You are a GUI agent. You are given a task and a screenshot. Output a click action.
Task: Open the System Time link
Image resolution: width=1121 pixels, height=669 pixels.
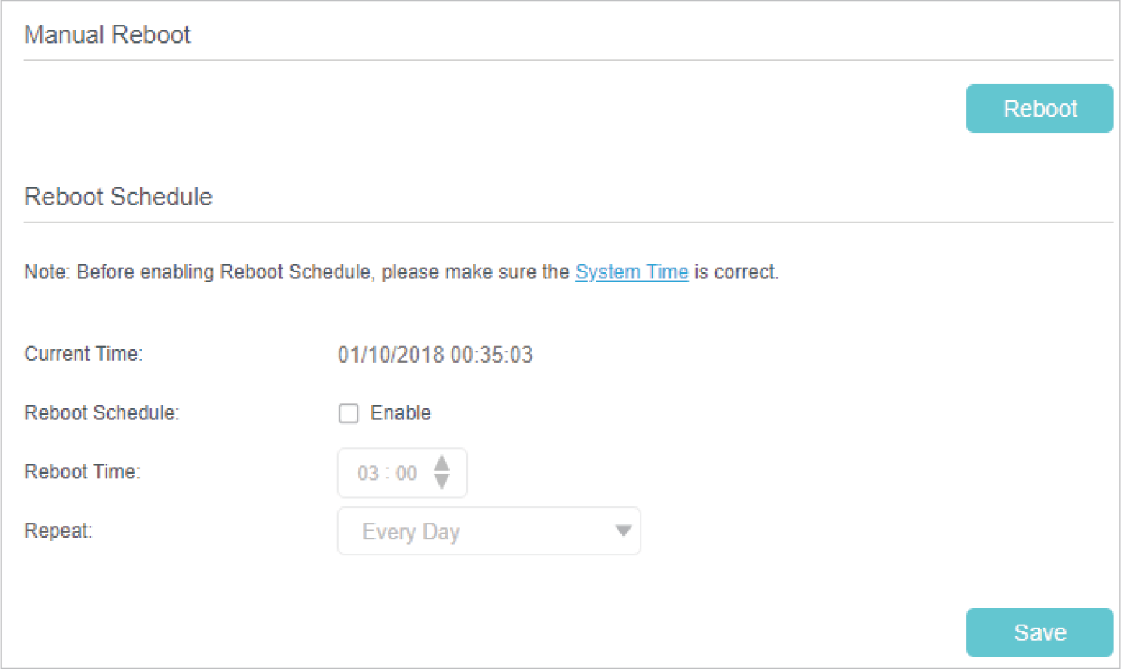[x=631, y=272]
